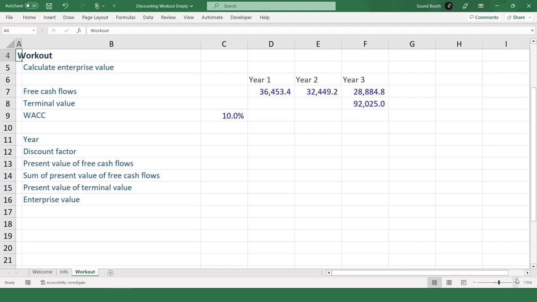Undo the last action
The width and height of the screenshot is (537, 302).
[x=65, y=6]
